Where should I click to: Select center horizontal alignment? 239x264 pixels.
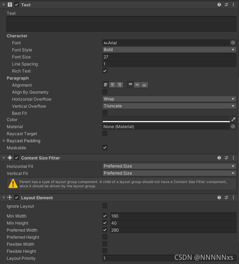113,85
